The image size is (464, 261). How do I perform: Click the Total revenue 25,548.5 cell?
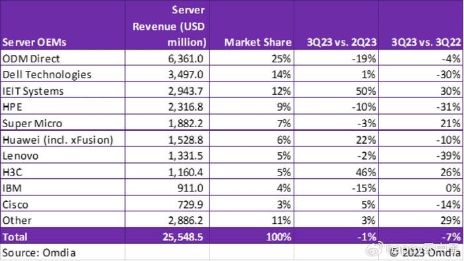pos(167,236)
